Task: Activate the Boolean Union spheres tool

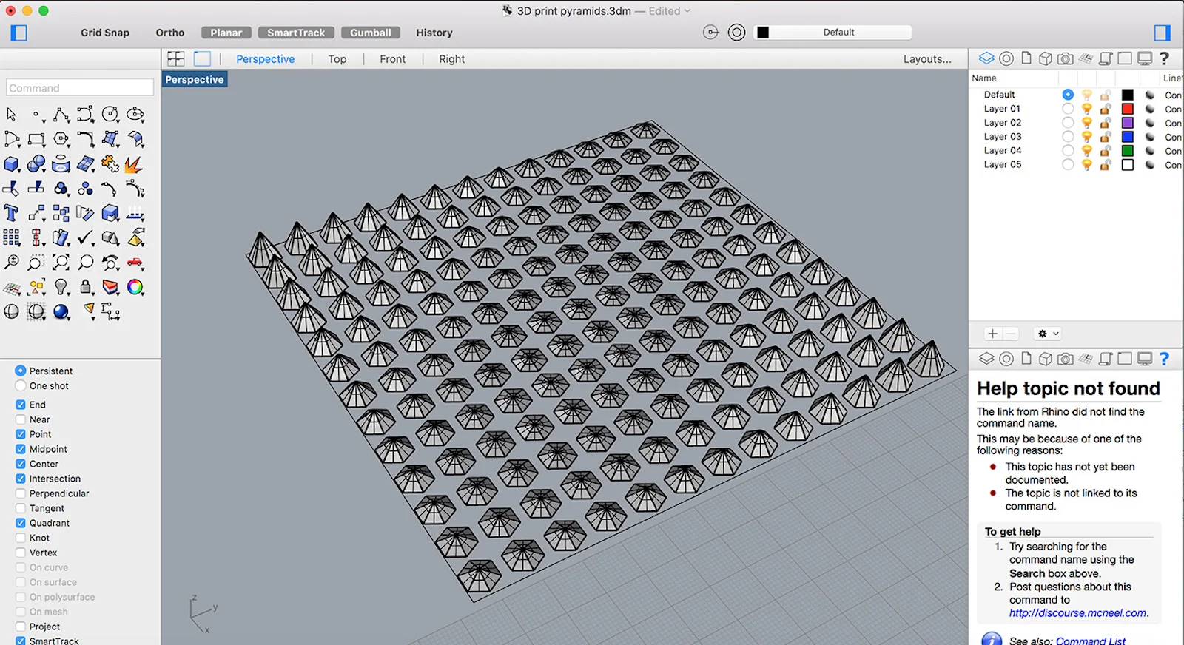Action: [36, 164]
